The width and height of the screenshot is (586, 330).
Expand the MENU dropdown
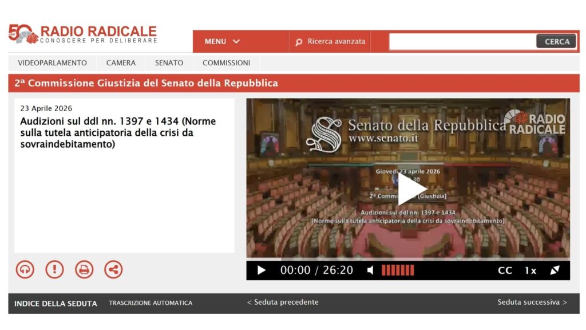click(x=222, y=41)
